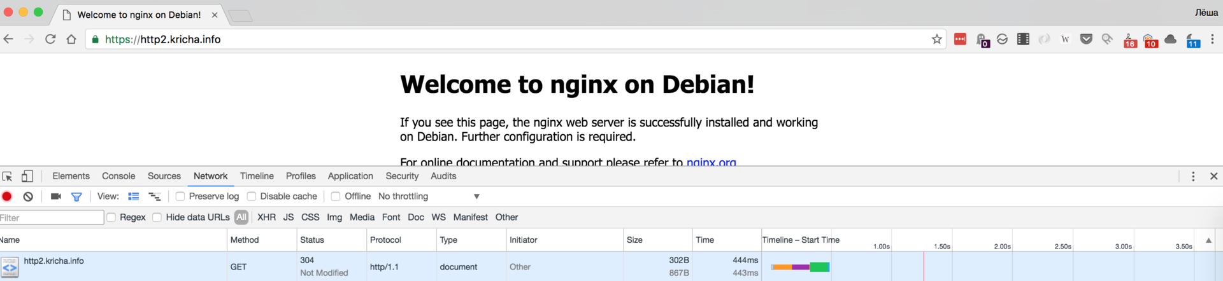
Task: Toggle device toolbar in DevTools
Action: pyautogui.click(x=27, y=176)
